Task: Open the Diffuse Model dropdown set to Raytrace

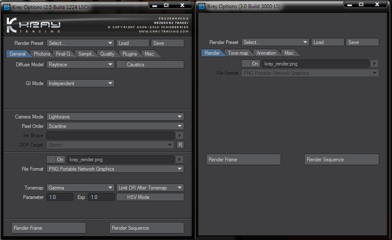Action: pyautogui.click(x=80, y=65)
